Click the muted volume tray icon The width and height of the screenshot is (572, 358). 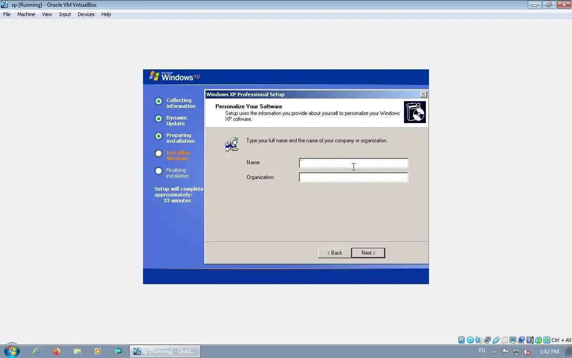pos(527,352)
